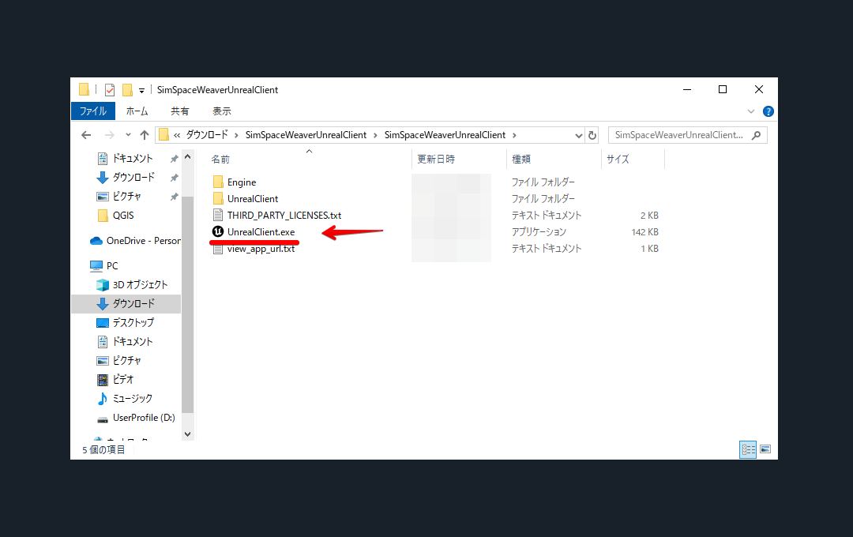Sort files by the 種類 column
The image size is (853, 537).
tap(521, 160)
